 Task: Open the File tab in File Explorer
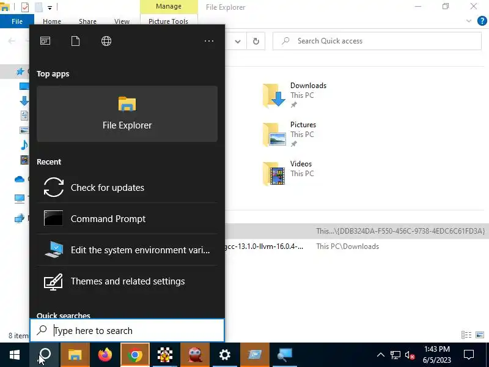17,21
